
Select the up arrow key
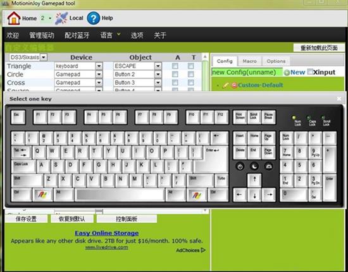[x=254, y=180]
